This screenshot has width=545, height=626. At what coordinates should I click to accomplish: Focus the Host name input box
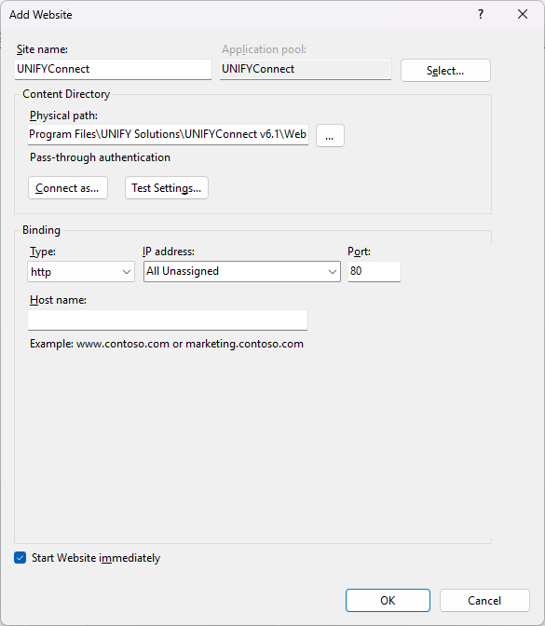click(x=168, y=320)
